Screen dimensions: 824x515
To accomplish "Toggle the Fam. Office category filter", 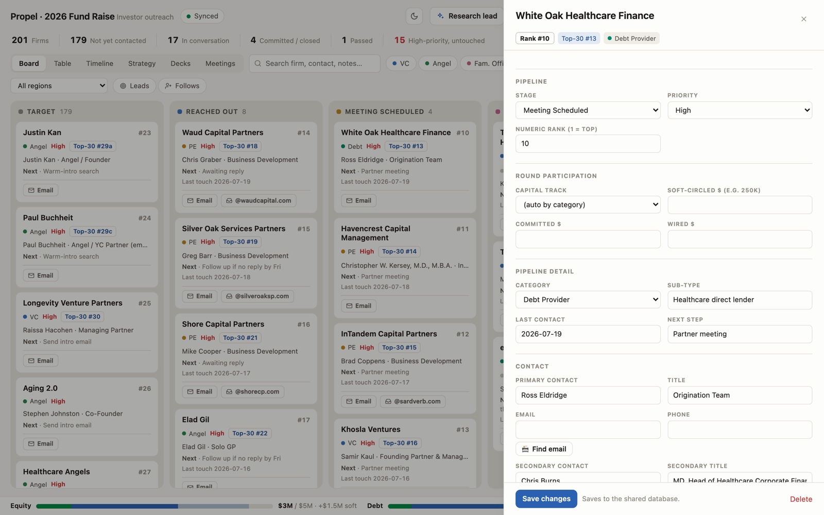I will coord(482,63).
